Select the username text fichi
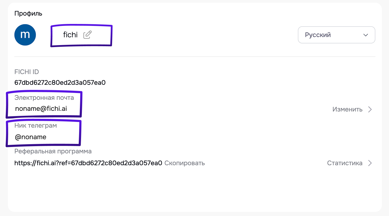 [70, 35]
